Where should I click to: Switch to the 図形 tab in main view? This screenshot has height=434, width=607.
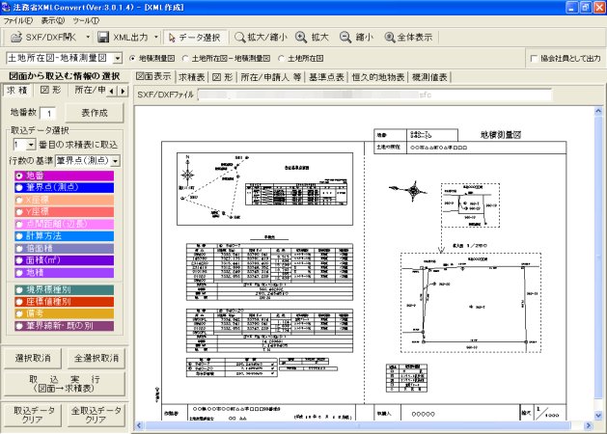[x=222, y=77]
